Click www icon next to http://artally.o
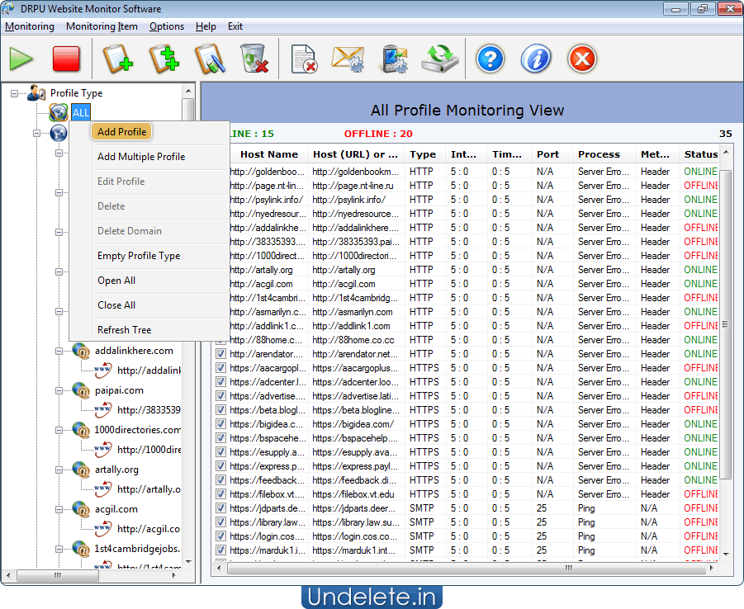 tap(103, 489)
